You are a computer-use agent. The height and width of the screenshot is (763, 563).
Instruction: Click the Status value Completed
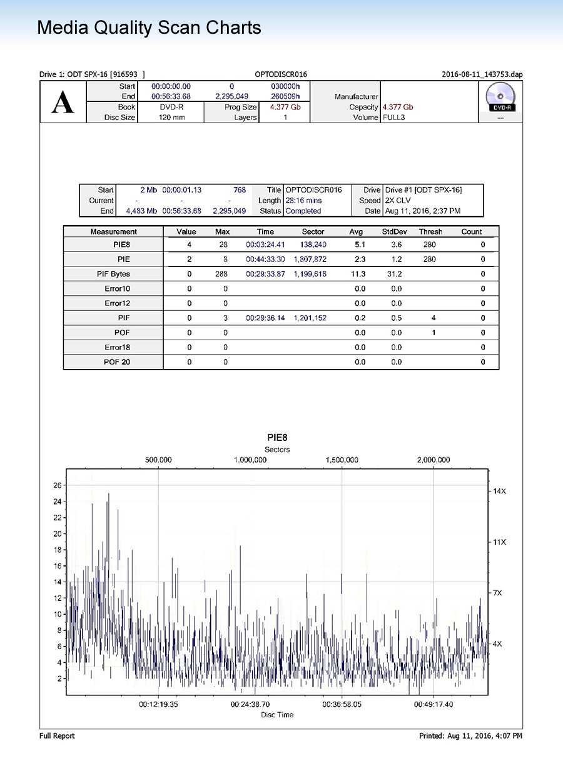pyautogui.click(x=303, y=211)
